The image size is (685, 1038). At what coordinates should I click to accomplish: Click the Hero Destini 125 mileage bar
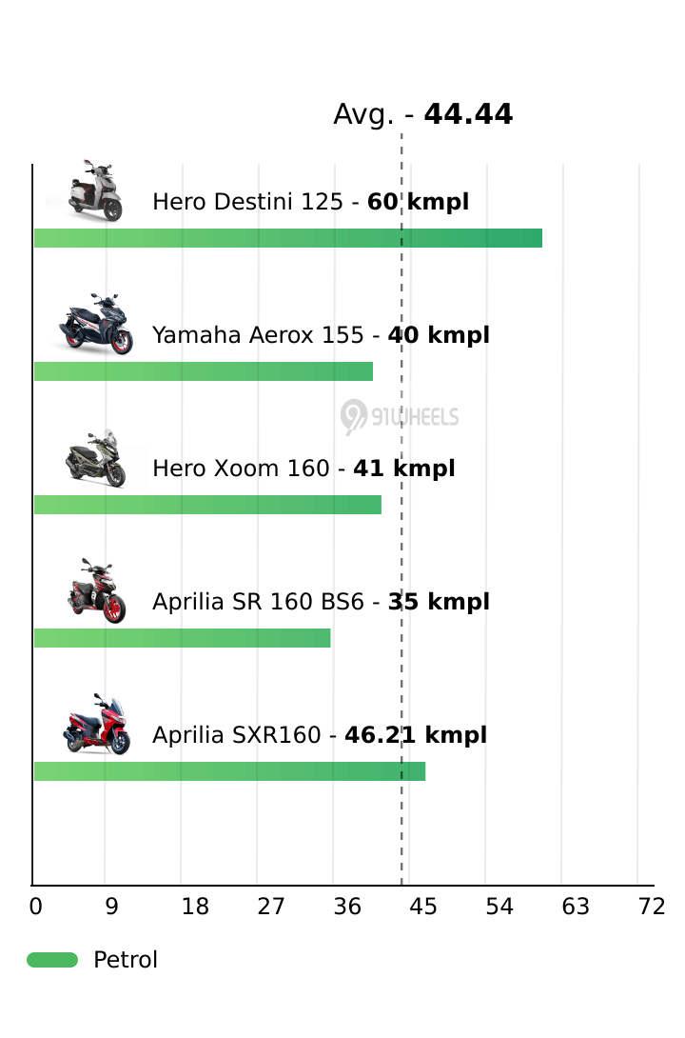[x=287, y=238]
